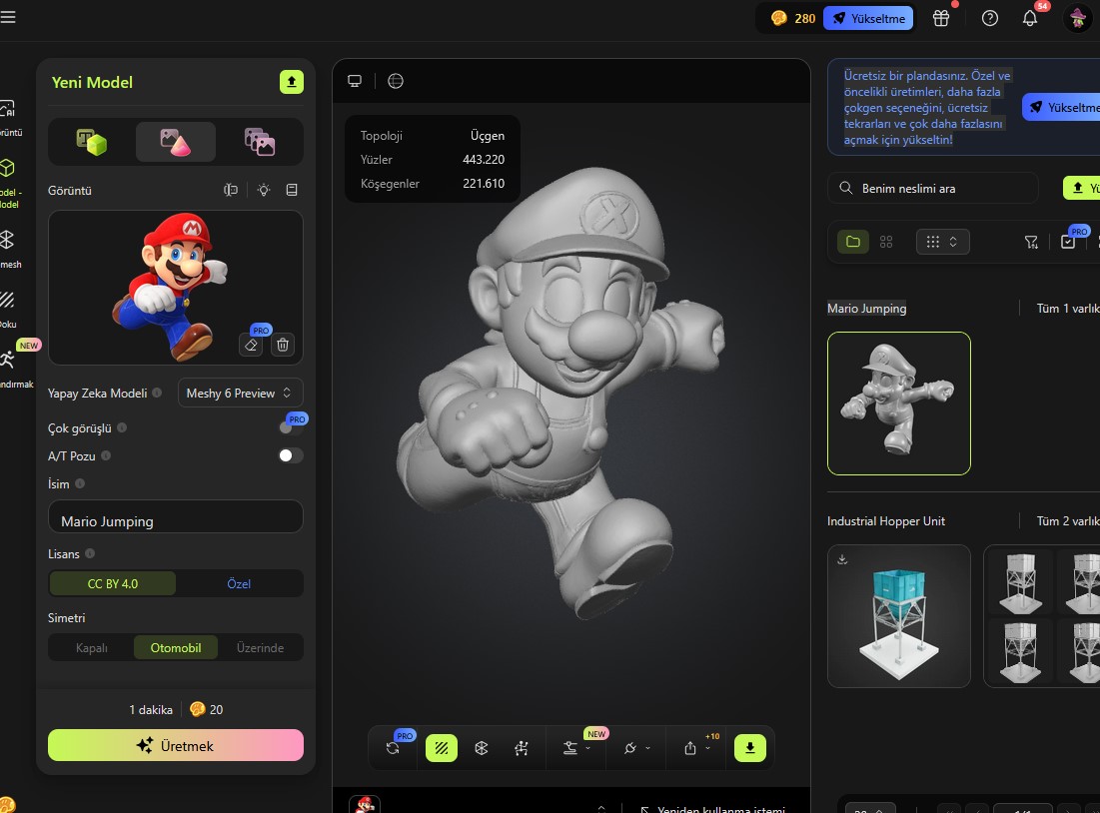This screenshot has width=1100, height=813.
Task: Expand the share export dropdown with +10
Action: (696, 747)
